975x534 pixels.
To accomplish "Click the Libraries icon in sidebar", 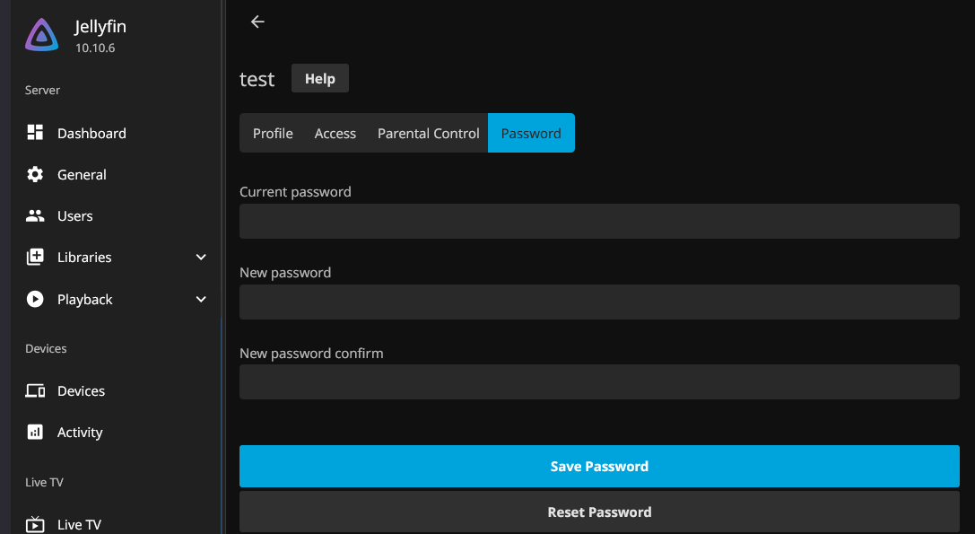I will pyautogui.click(x=36, y=258).
